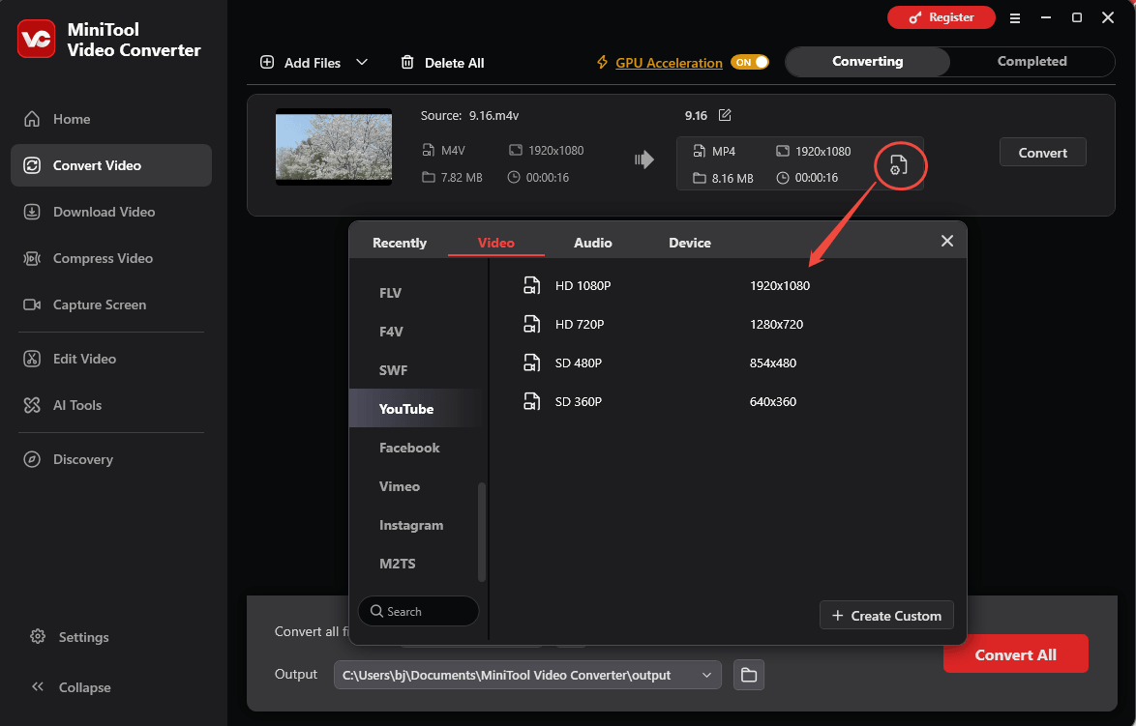Click Delete All

point(442,63)
